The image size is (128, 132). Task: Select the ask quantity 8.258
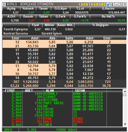pos(89,42)
